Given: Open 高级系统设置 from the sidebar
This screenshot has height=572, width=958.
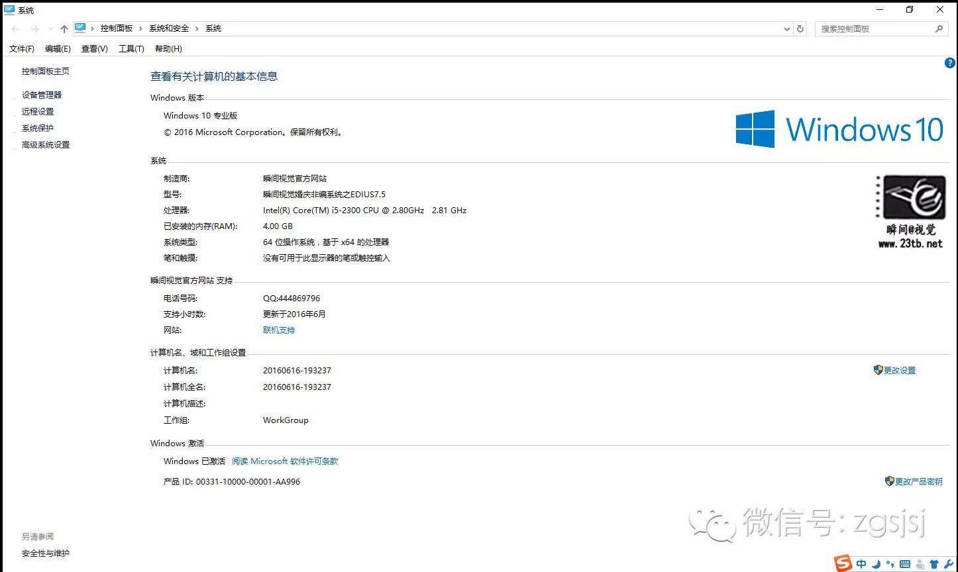Looking at the screenshot, I should pos(46,145).
